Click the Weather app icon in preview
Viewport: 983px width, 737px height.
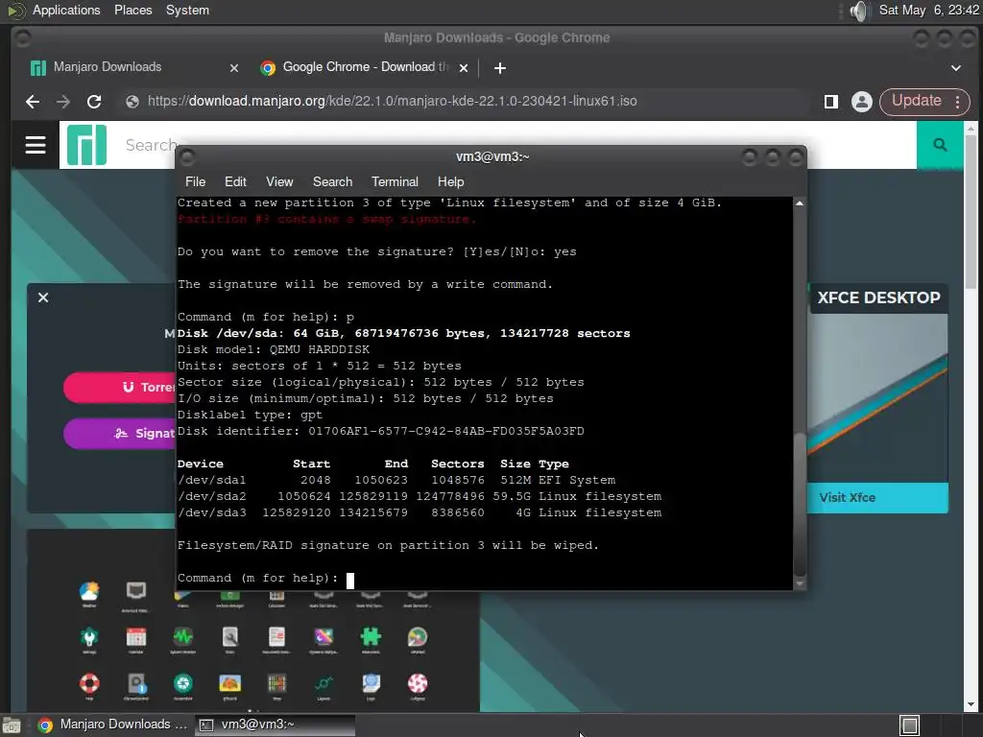point(89,591)
